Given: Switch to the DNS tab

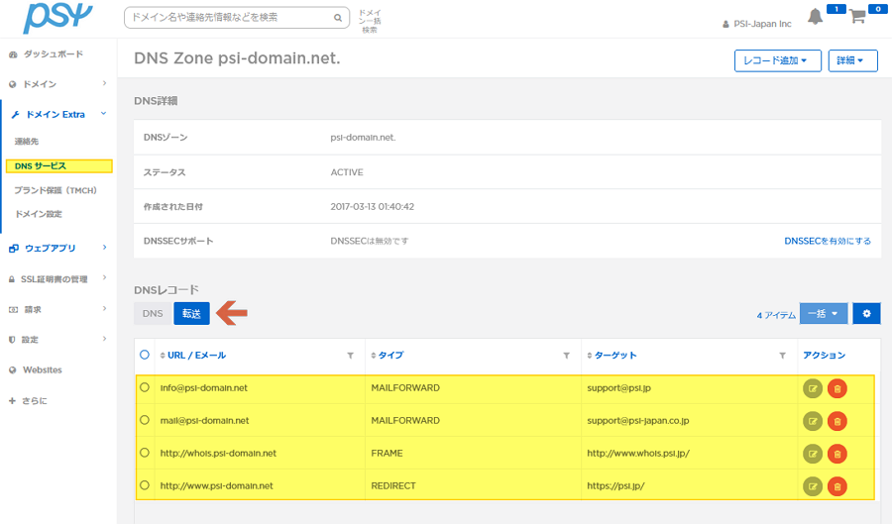Looking at the screenshot, I should 153,314.
